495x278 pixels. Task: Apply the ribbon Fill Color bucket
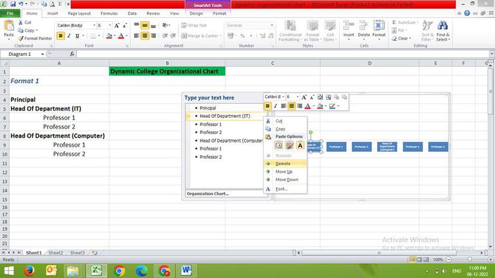coord(109,36)
